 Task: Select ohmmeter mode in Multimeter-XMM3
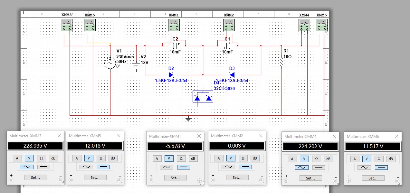[x=41, y=158]
